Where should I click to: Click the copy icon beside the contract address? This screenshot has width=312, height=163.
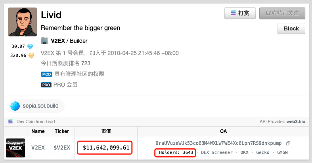coord(288,143)
